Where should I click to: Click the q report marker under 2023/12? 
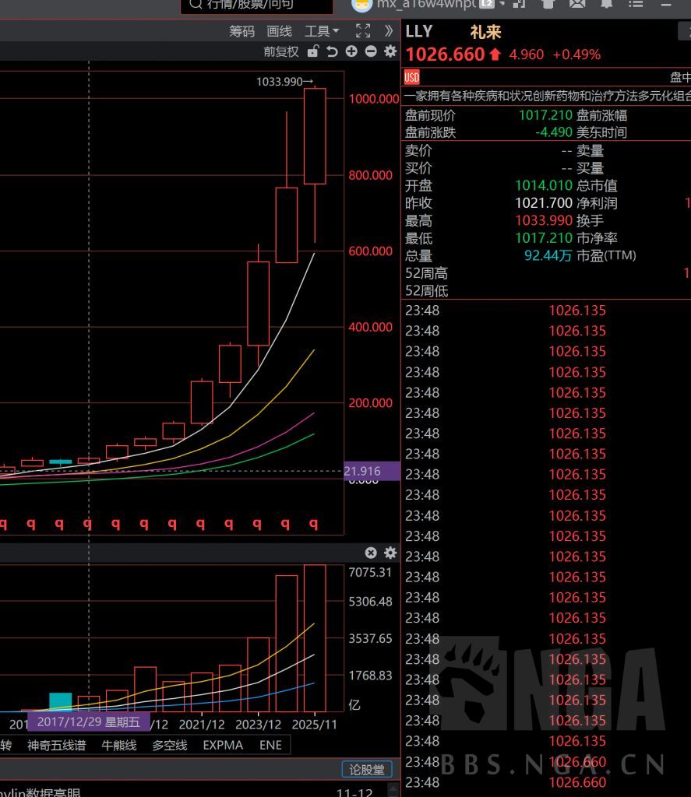click(x=257, y=524)
